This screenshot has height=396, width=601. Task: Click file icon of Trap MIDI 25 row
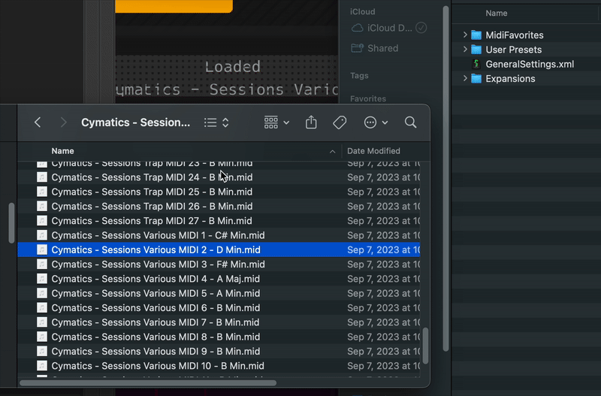(42, 192)
